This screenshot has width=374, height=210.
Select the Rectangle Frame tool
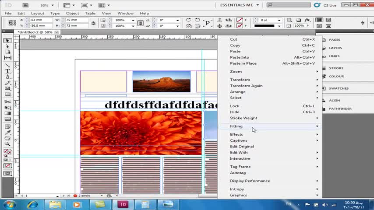(7, 88)
